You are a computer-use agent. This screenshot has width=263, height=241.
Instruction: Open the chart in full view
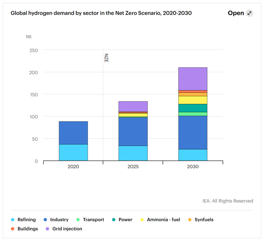[x=236, y=13]
